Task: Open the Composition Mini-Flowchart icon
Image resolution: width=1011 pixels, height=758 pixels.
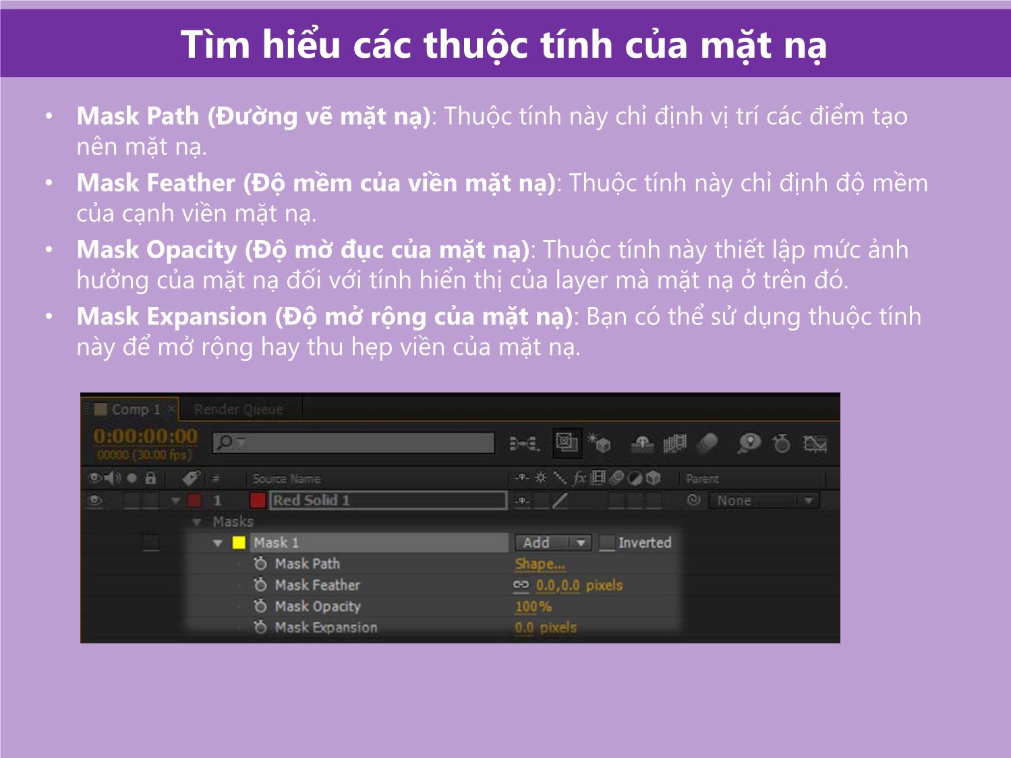Action: pyautogui.click(x=523, y=444)
